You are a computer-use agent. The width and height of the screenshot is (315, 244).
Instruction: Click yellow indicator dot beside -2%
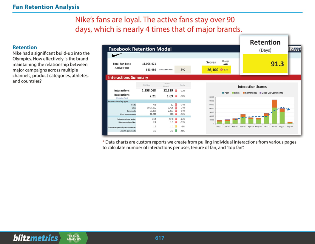176,126
